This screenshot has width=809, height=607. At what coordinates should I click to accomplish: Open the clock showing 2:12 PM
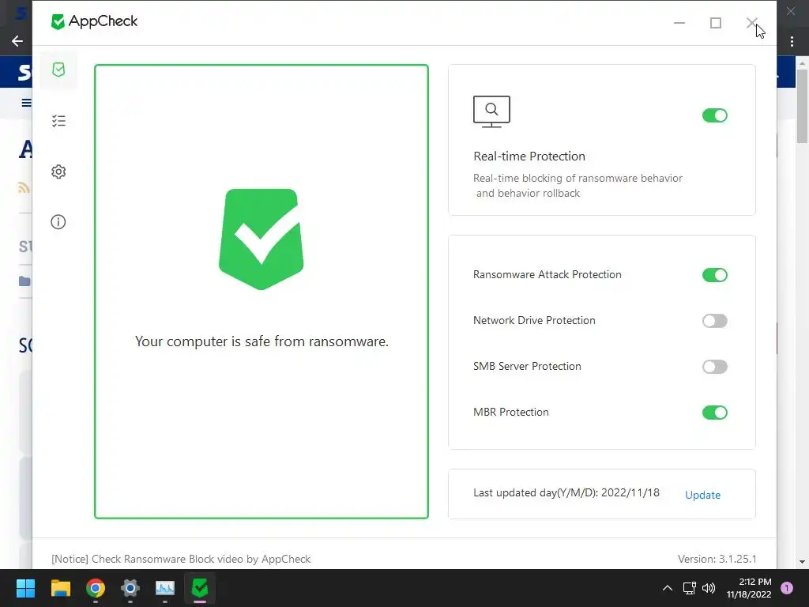(749, 588)
